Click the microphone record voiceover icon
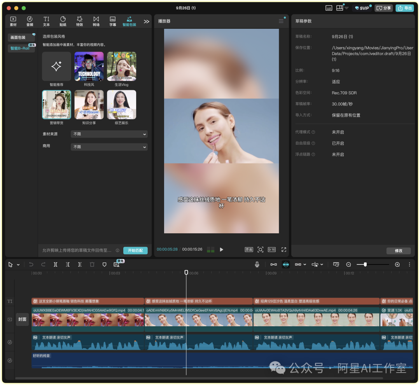 [257, 264]
